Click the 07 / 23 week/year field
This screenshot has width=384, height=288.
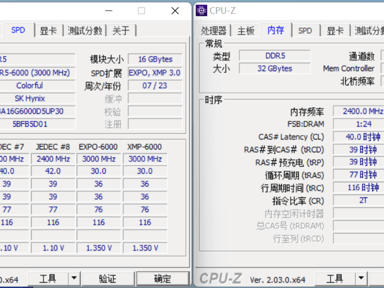(x=155, y=86)
